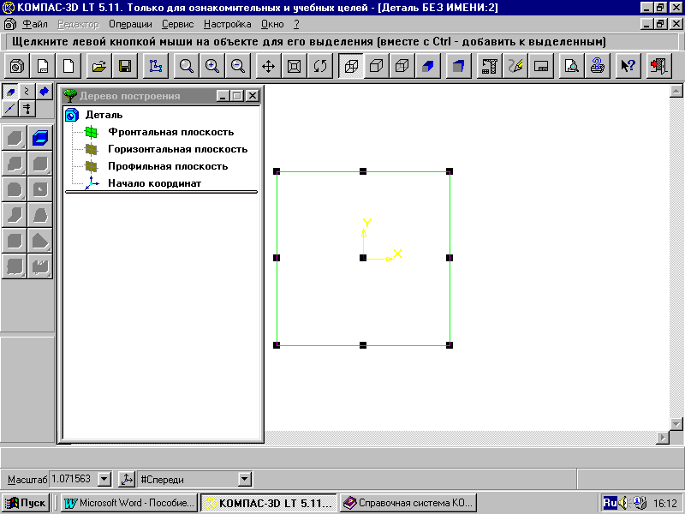The image size is (685, 514).
Task: Toggle hidden lines removed display mode
Action: (376, 66)
